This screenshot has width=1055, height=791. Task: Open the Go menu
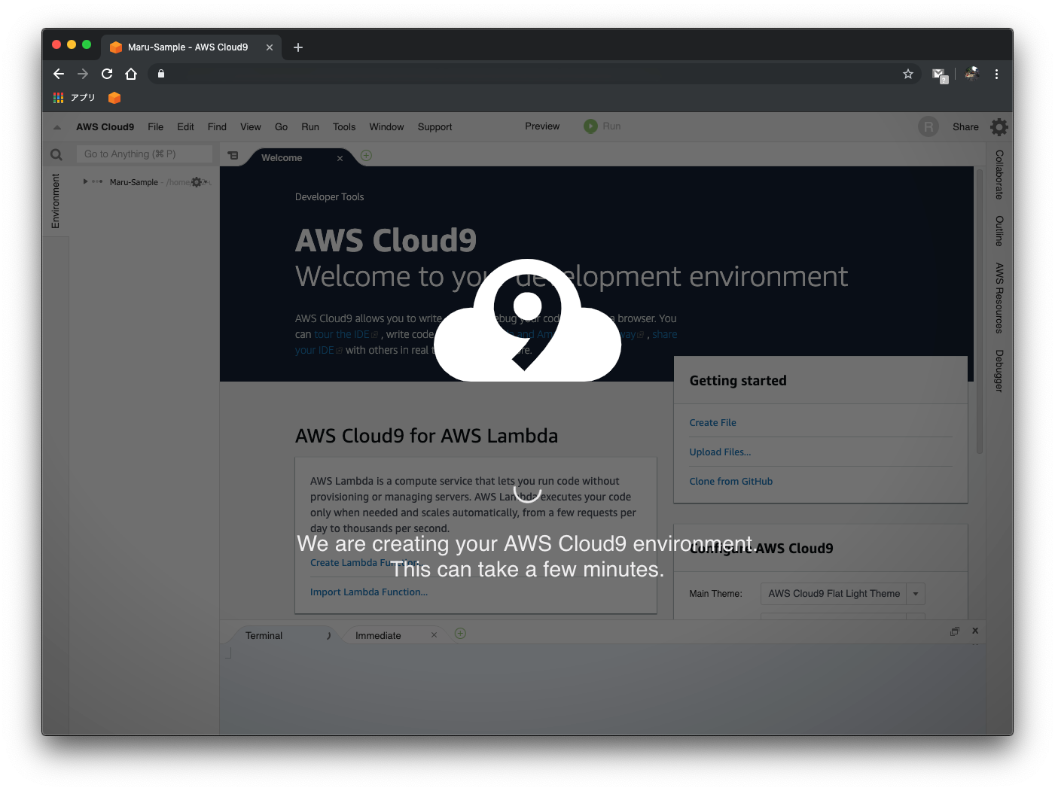pyautogui.click(x=281, y=127)
